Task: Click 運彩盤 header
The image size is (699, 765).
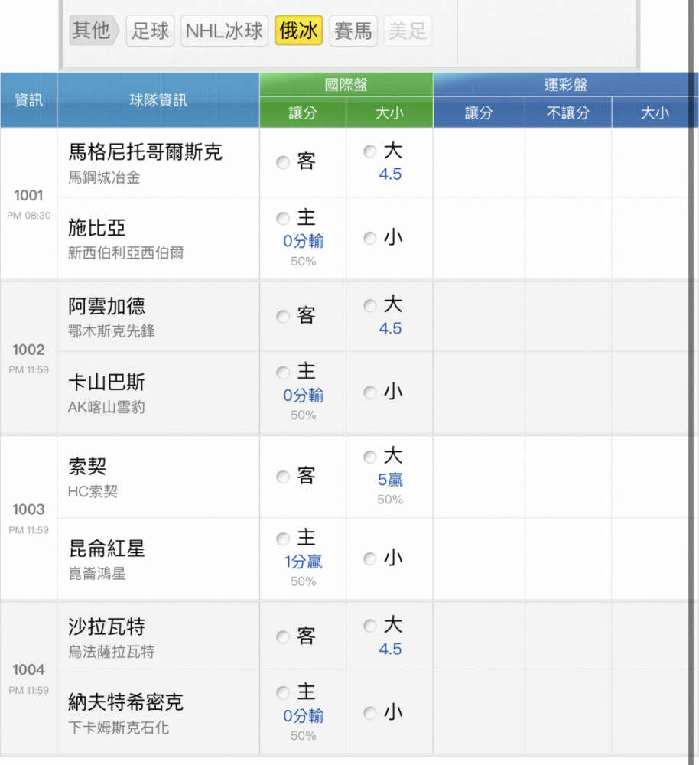Action: click(566, 85)
